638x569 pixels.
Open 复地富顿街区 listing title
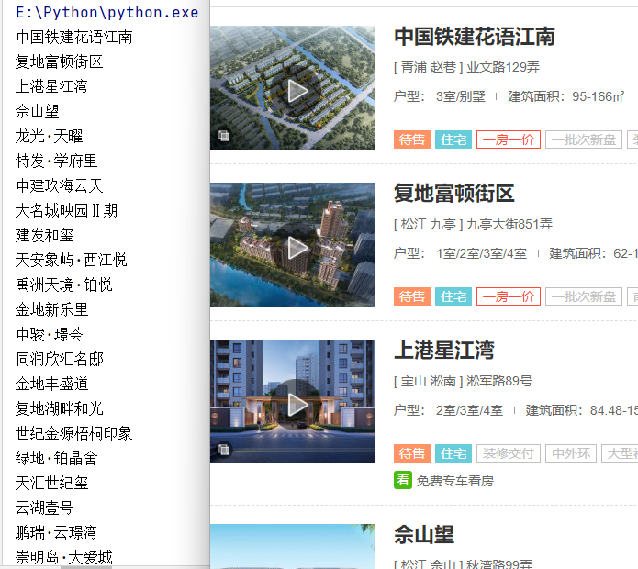pos(454,194)
